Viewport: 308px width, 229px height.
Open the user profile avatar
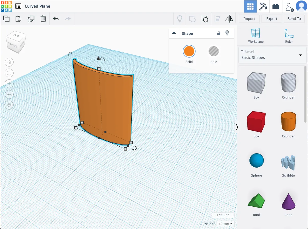[301, 6]
